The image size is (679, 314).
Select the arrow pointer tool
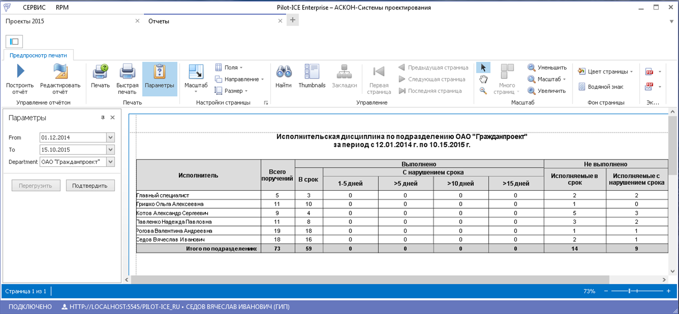pyautogui.click(x=483, y=68)
